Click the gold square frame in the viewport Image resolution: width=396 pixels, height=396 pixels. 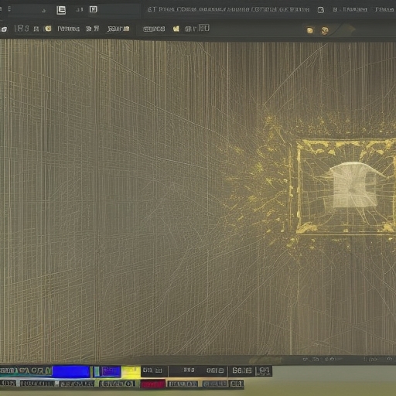click(346, 186)
